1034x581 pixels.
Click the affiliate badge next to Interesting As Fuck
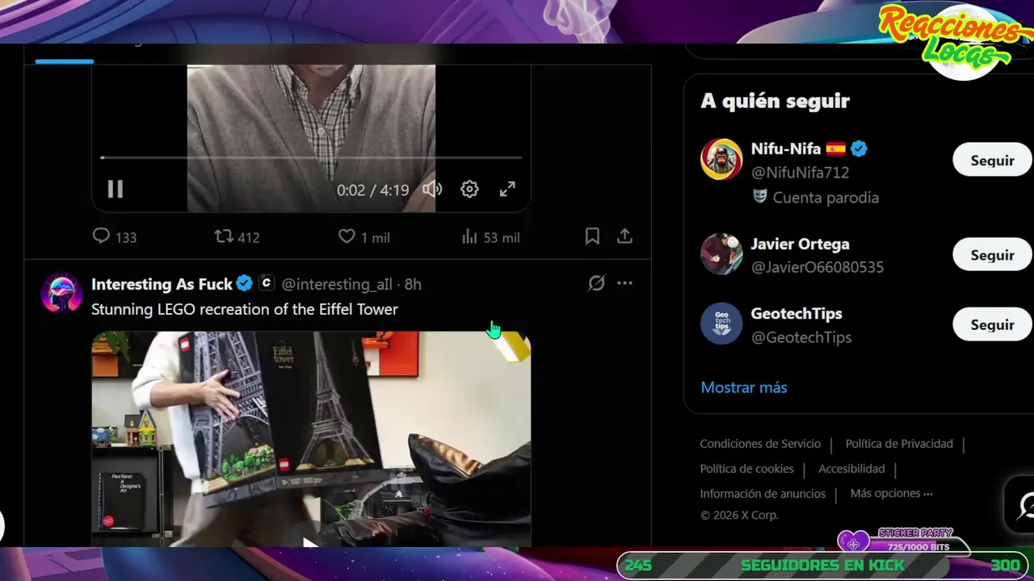[x=266, y=284]
